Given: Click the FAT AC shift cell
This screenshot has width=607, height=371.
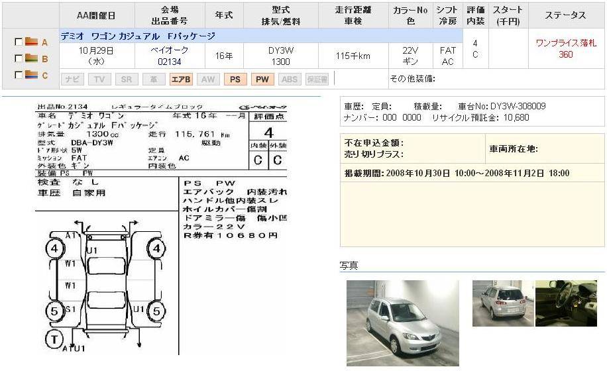Looking at the screenshot, I should coord(447,56).
